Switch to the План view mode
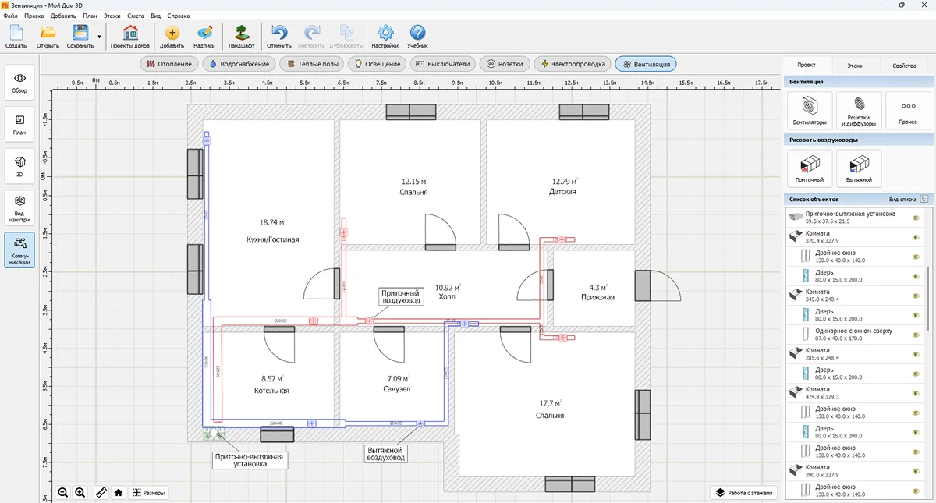Viewport: 936px width, 503px height. coord(19,125)
